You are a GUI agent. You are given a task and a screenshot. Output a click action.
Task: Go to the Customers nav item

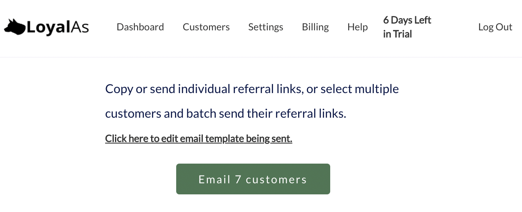[x=206, y=27]
